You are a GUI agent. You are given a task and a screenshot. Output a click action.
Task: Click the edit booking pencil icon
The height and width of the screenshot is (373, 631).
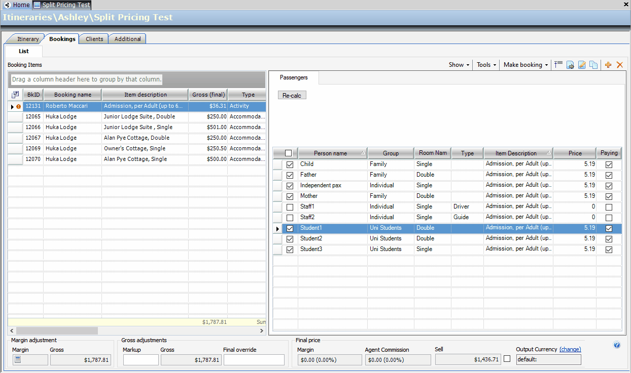coord(582,65)
